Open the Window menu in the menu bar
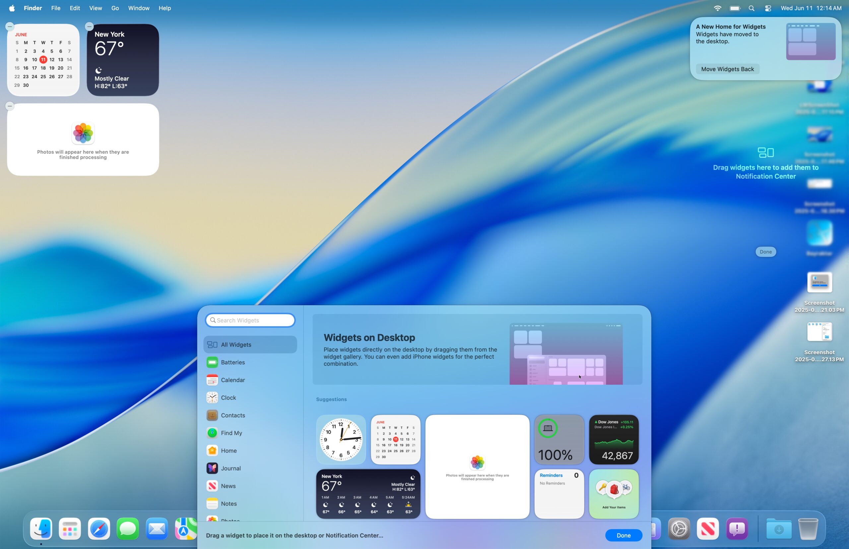 (x=138, y=8)
